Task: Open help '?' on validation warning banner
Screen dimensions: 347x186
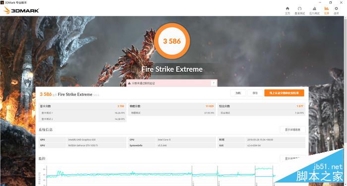Action: click(x=214, y=83)
